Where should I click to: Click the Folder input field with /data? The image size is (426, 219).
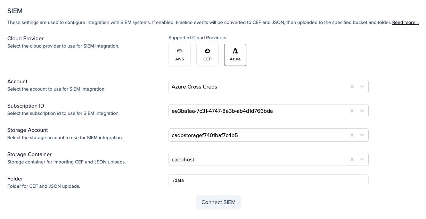click(x=268, y=180)
